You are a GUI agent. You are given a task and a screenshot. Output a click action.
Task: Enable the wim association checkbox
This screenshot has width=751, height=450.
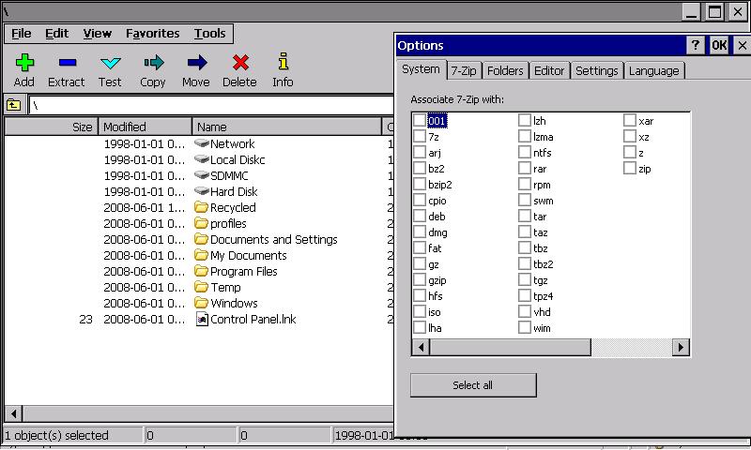(525, 327)
